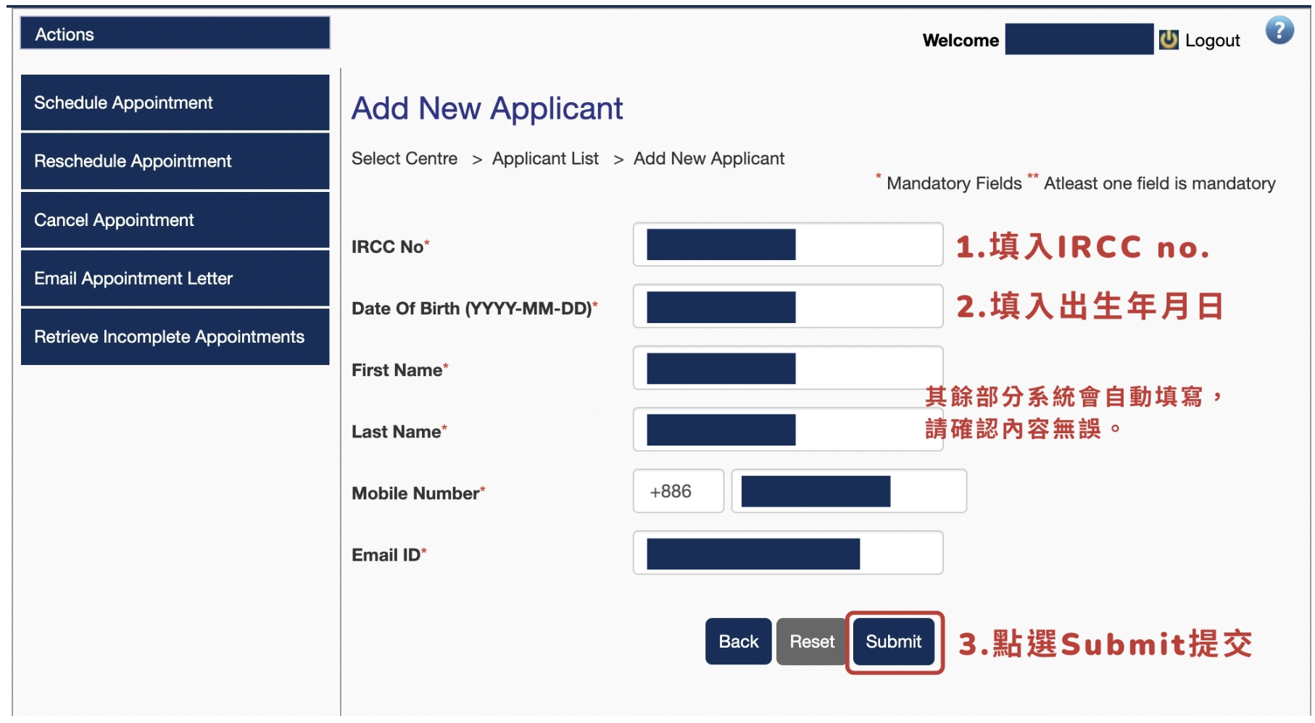Log out via the Logout link
This screenshot has height=723, width=1315.
1212,41
